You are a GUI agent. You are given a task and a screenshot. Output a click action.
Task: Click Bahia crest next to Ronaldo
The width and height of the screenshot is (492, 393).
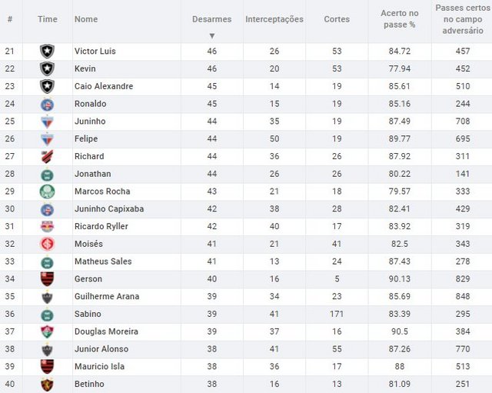(47, 104)
